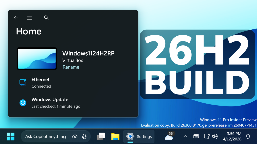Launch File Explorer from taskbar
The image size is (257, 144).
[x=115, y=136]
